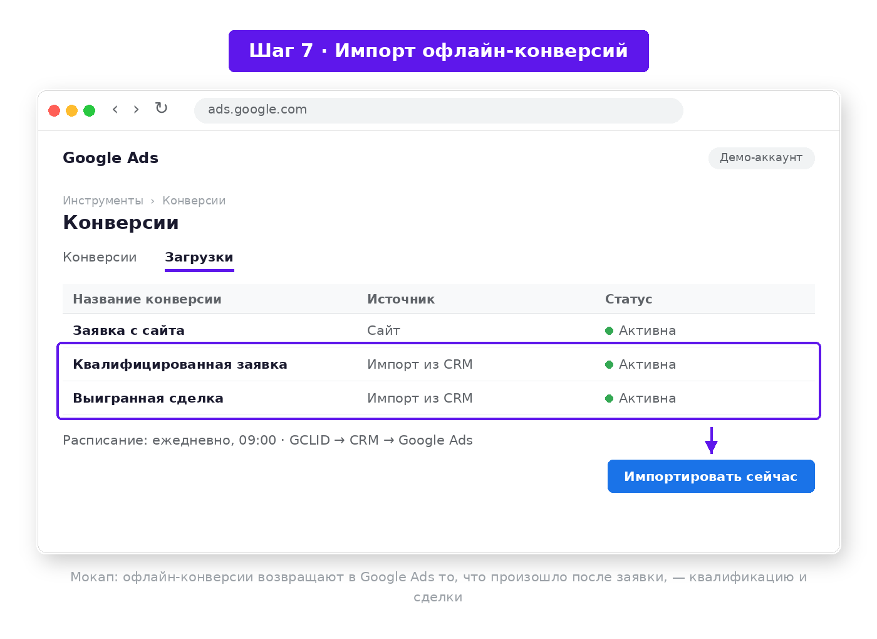Image resolution: width=877 pixels, height=639 pixels.
Task: Click Импорт из CRM in Выигранная сделка row
Action: point(420,398)
